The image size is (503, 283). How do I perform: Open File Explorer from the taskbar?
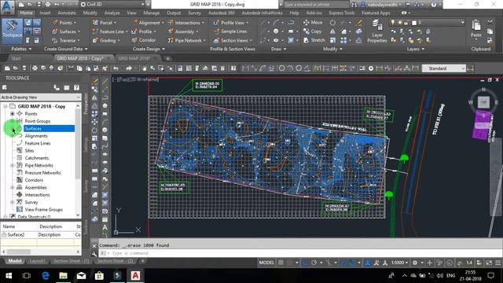(63, 275)
